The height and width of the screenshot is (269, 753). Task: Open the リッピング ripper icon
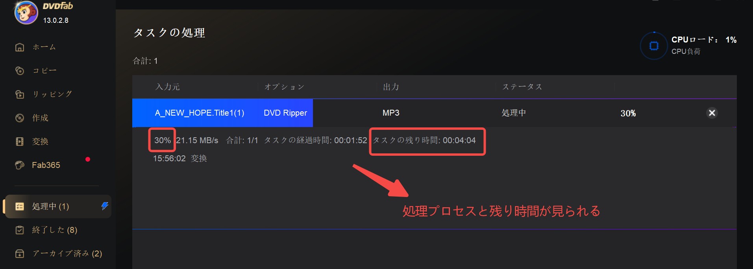click(20, 94)
